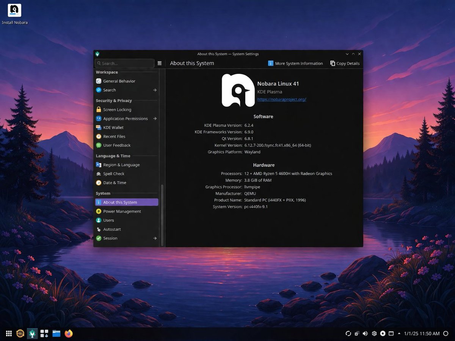
Task: Open Date & Time settings
Action: (127, 183)
